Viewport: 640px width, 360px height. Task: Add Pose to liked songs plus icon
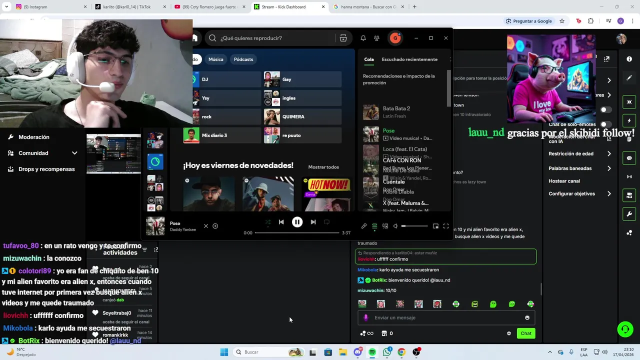(x=215, y=226)
